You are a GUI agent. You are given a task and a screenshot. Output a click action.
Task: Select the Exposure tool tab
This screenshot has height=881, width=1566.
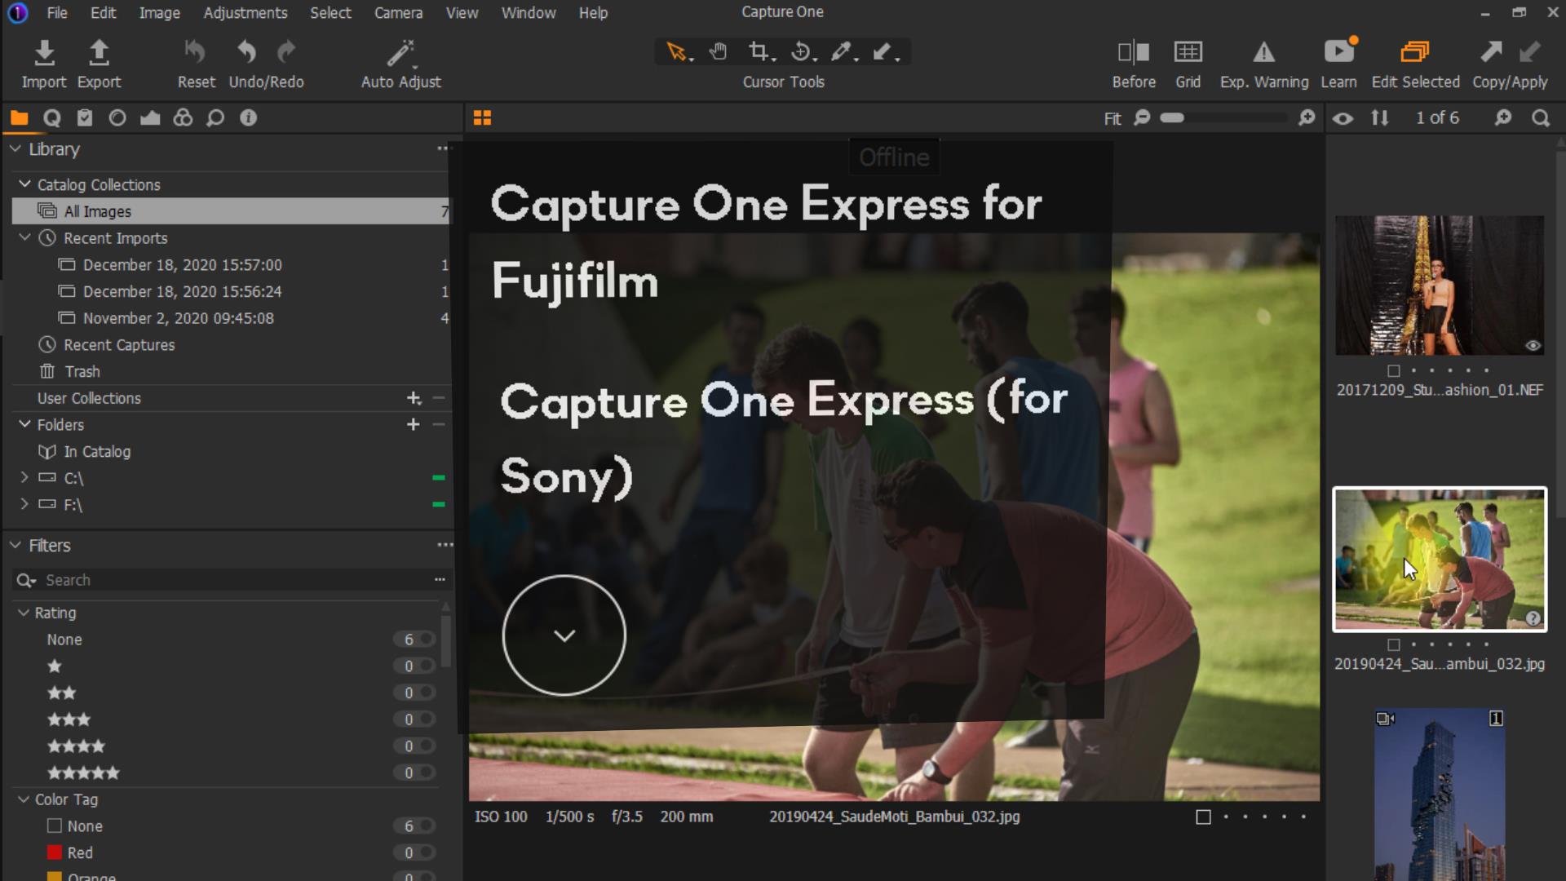150,117
